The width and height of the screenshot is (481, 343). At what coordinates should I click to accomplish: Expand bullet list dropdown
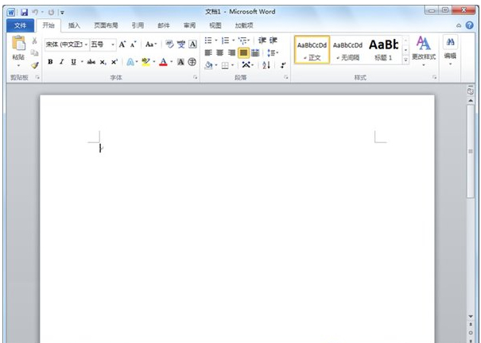click(x=216, y=40)
